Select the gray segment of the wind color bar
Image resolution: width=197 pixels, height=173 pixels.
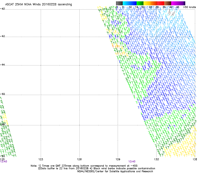(119, 3)
